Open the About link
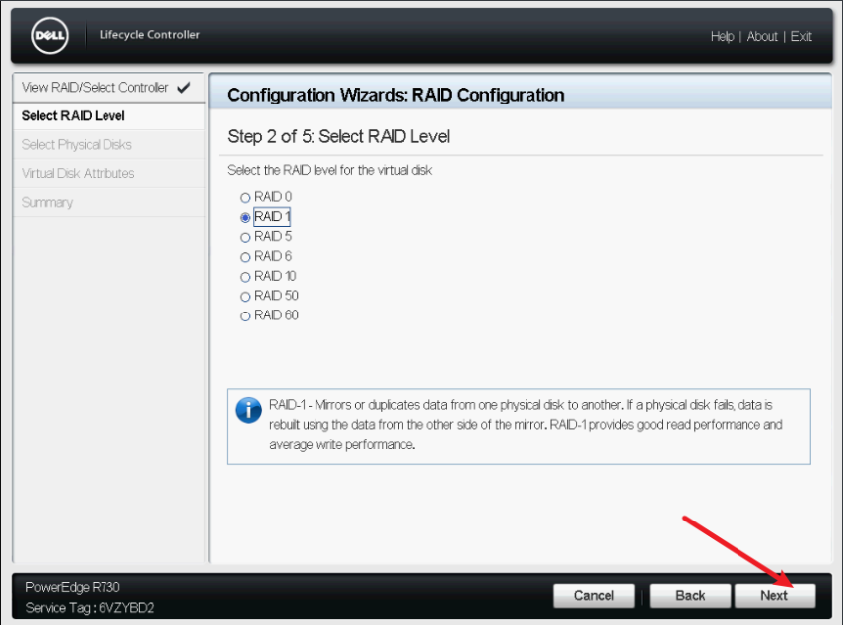The width and height of the screenshot is (843, 625). tap(762, 36)
